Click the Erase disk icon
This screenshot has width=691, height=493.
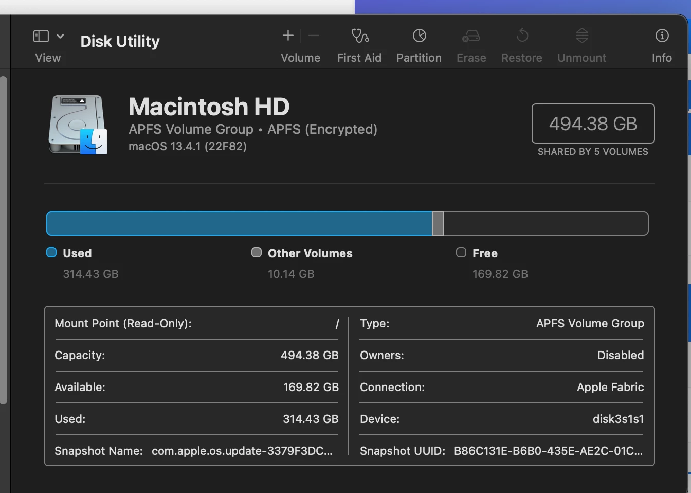click(471, 36)
